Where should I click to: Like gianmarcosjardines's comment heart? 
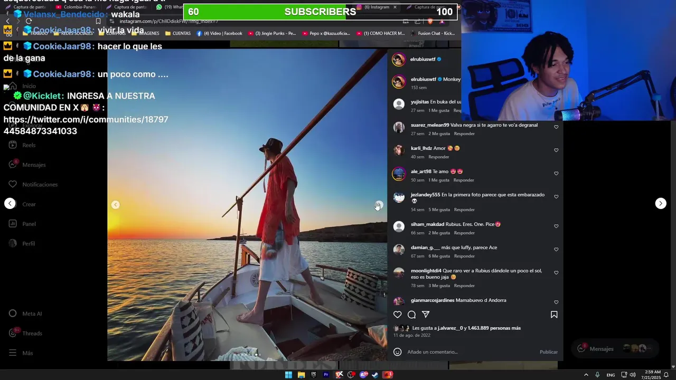point(556,302)
